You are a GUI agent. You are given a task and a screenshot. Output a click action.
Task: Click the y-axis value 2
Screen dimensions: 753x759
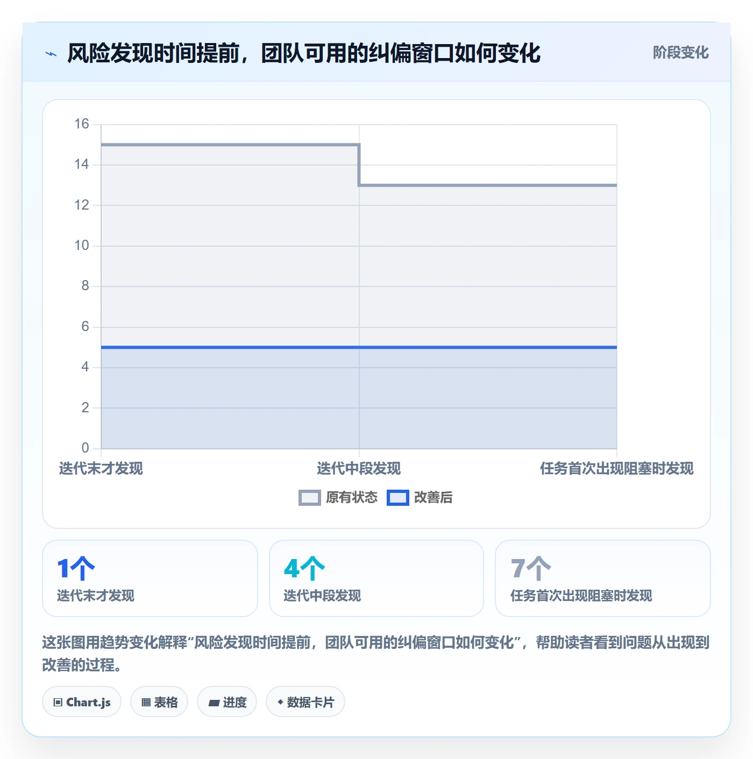pyautogui.click(x=85, y=408)
